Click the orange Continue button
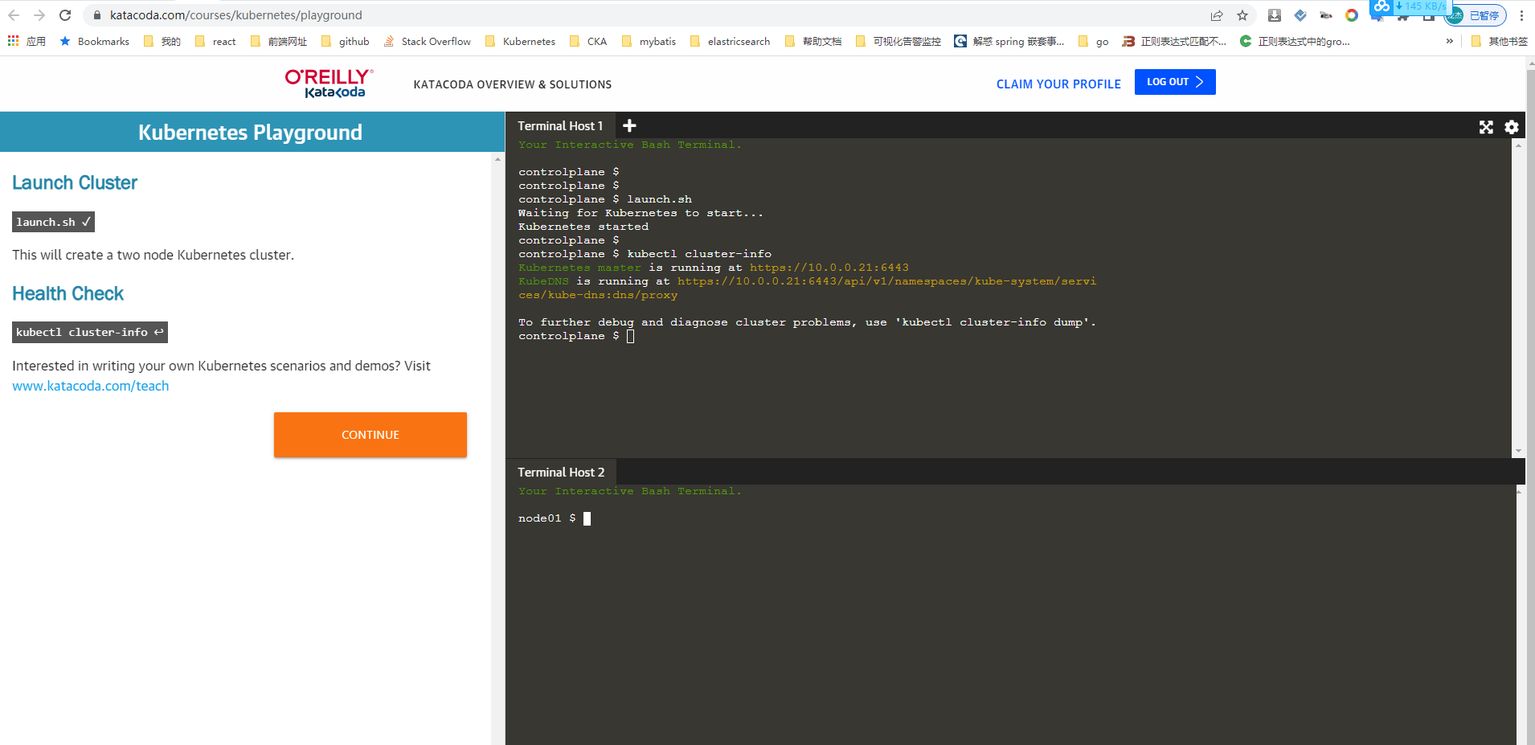1535x745 pixels. (x=370, y=435)
